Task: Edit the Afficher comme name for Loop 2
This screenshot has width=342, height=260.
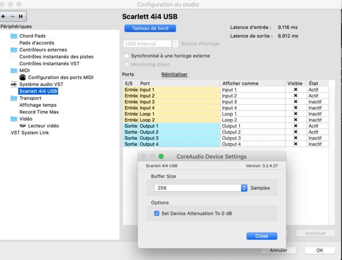Action: coord(253,120)
